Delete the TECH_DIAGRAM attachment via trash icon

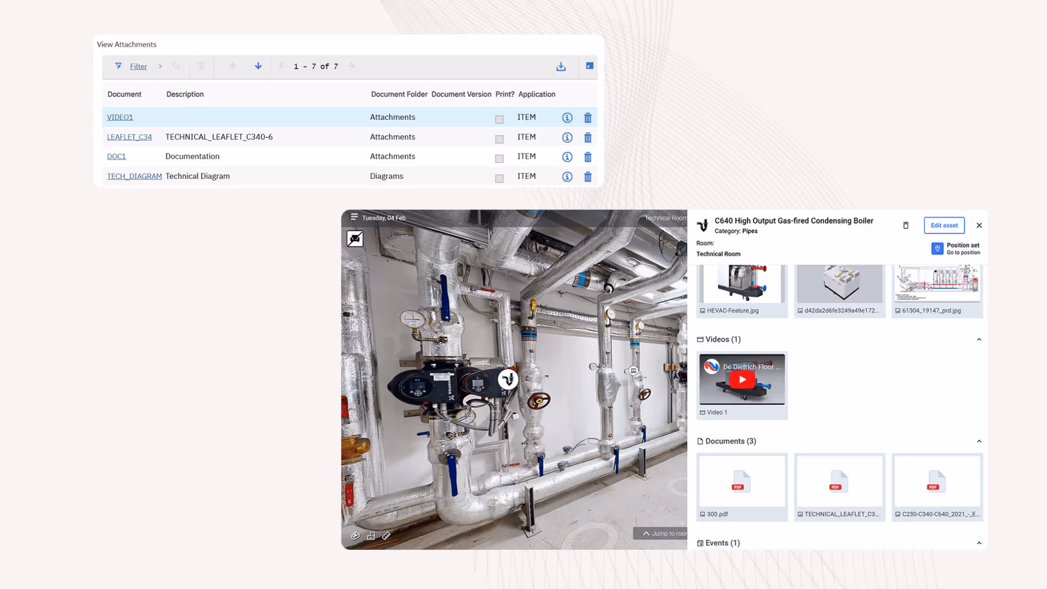588,177
